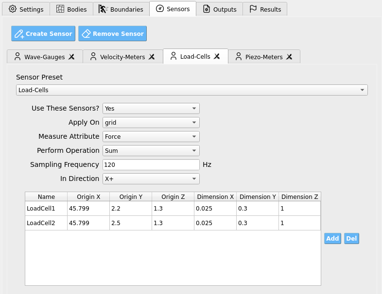382x294 pixels.
Task: Click the Sampling Frequency input field
Action: pos(151,164)
